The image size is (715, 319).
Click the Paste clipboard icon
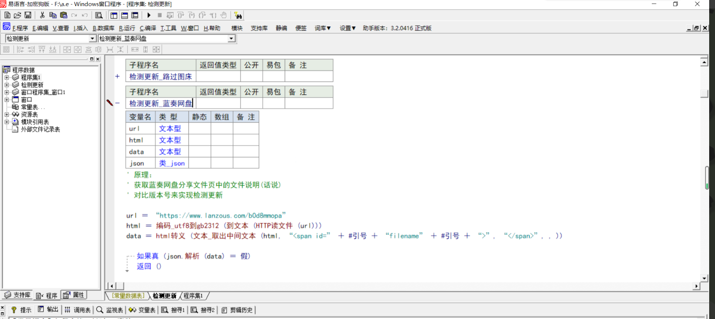(64, 15)
